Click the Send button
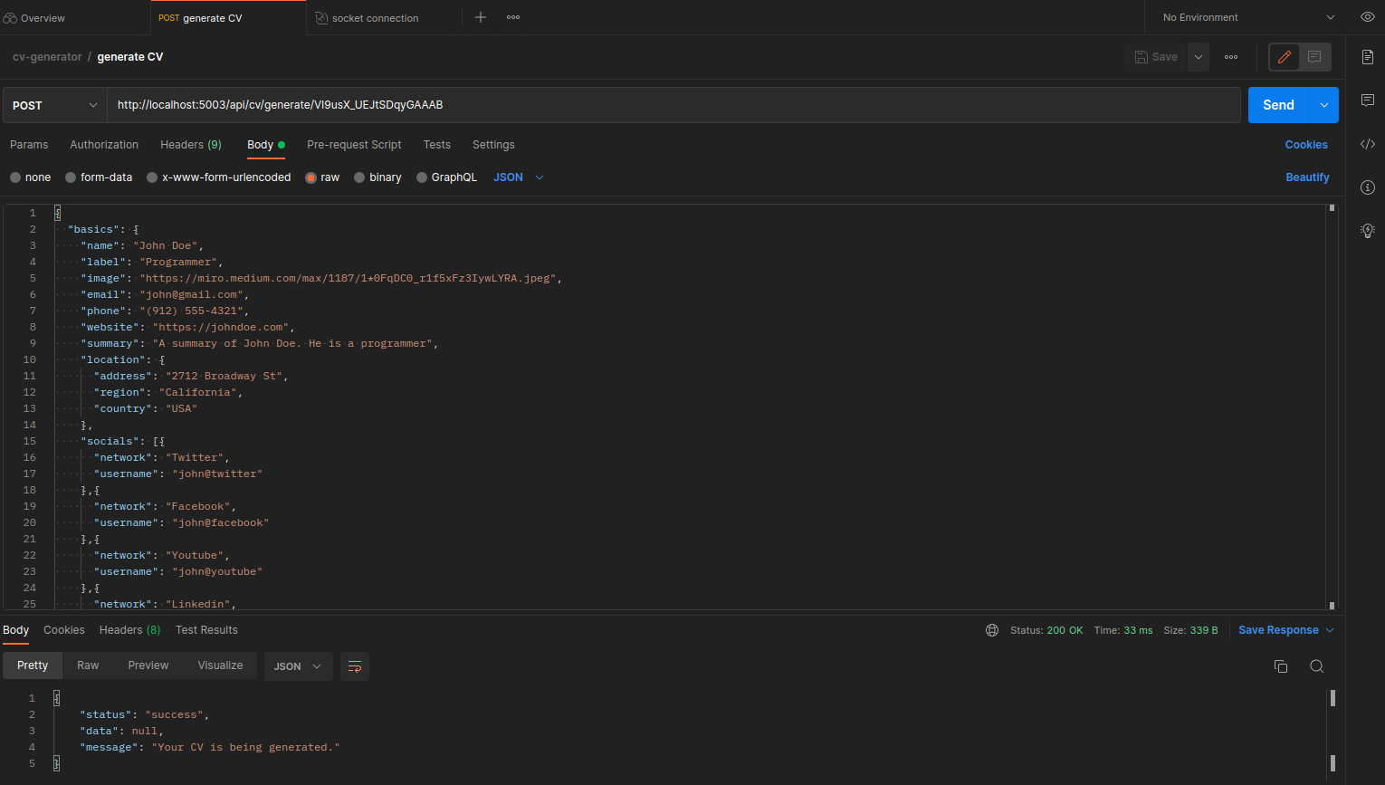This screenshot has width=1385, height=785. (1278, 104)
